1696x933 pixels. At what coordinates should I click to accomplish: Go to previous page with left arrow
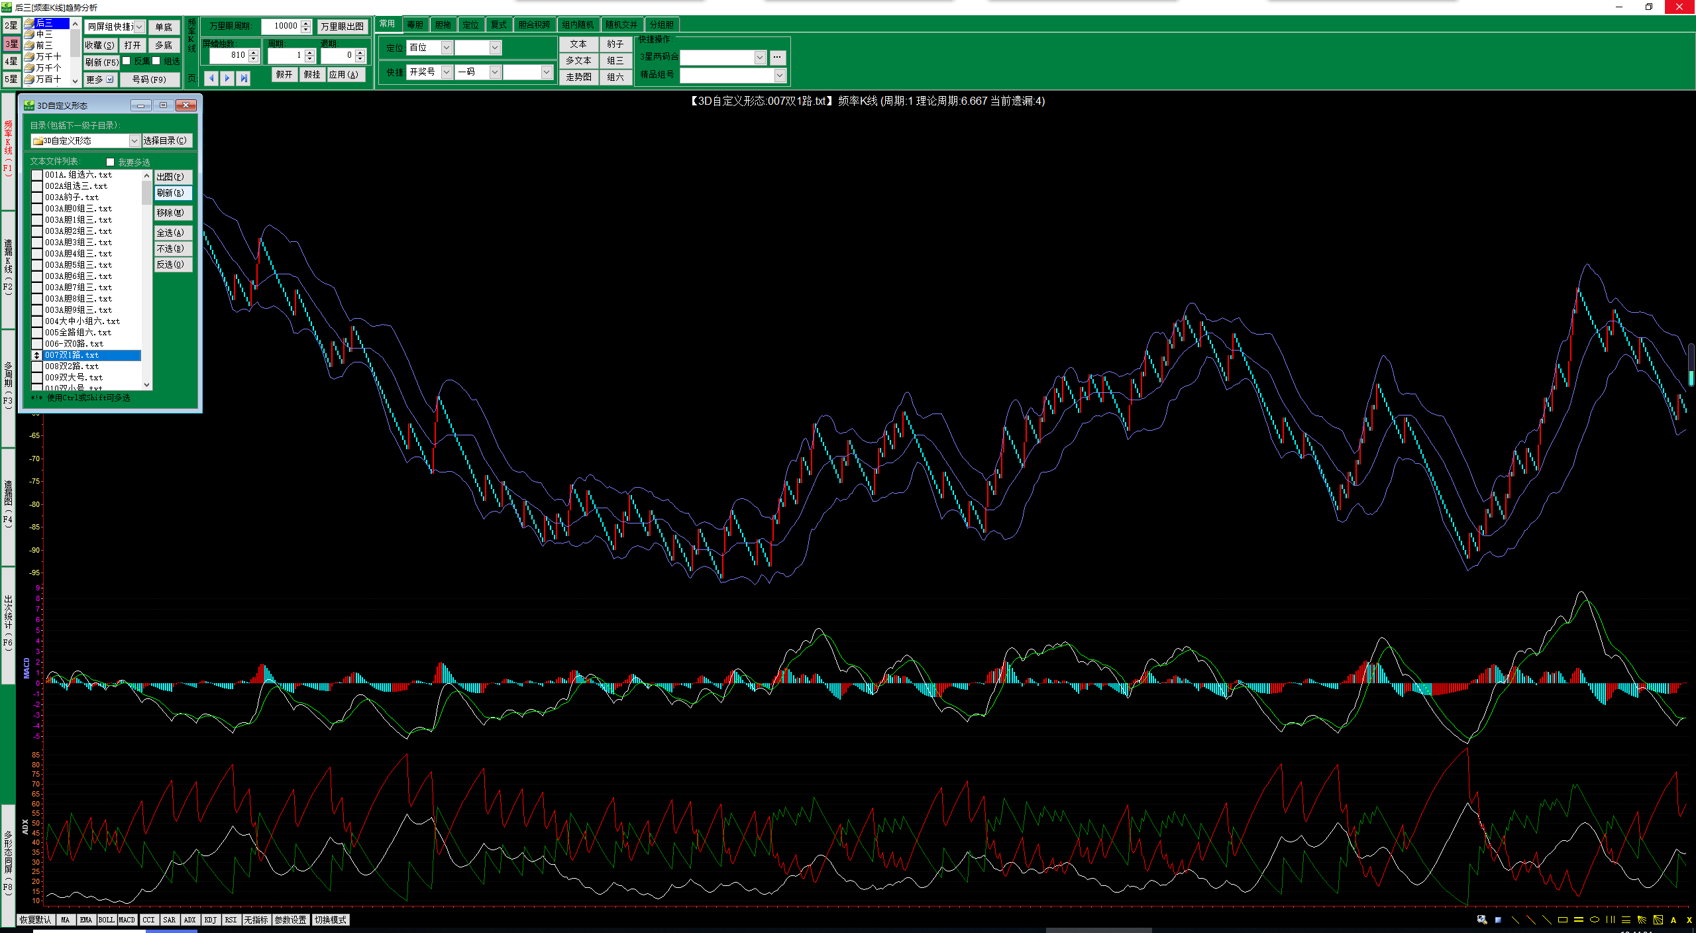(211, 78)
